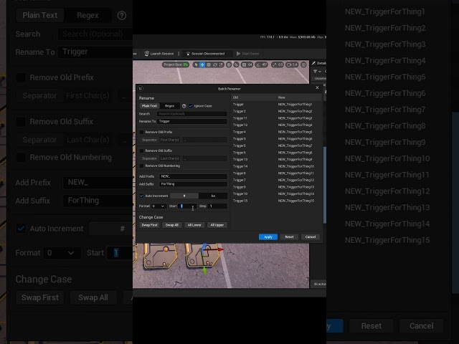Select the Aa alphabetic increment mode
This screenshot has width=459, height=344.
213,196
